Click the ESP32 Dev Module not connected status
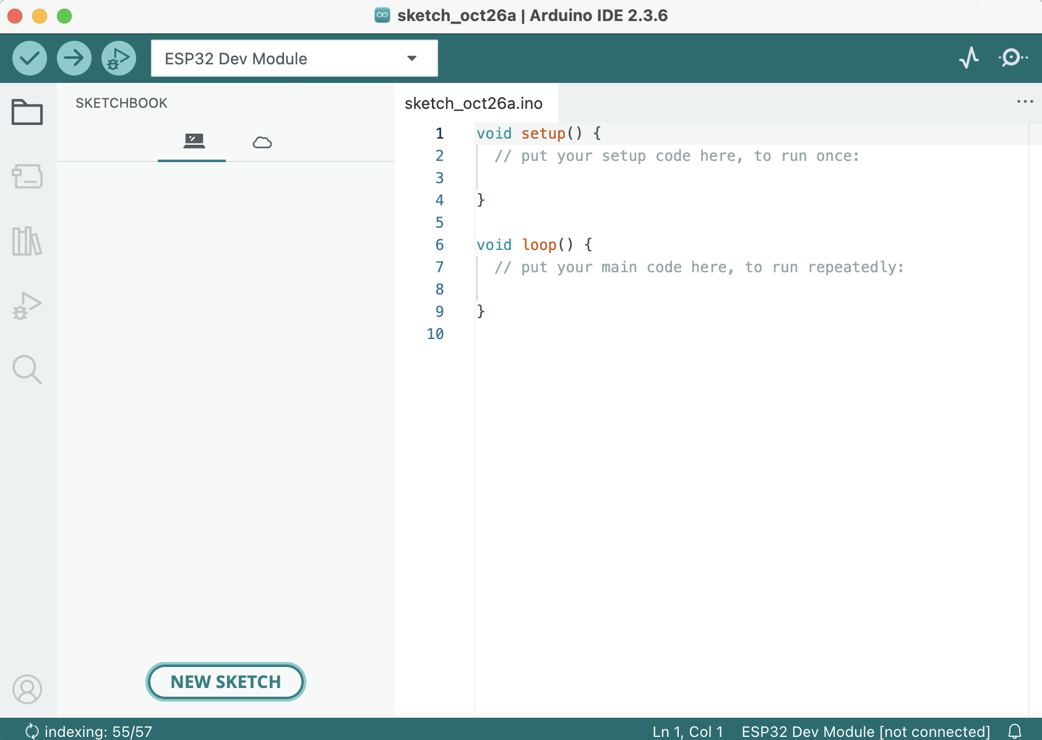The height and width of the screenshot is (740, 1042). tap(866, 731)
